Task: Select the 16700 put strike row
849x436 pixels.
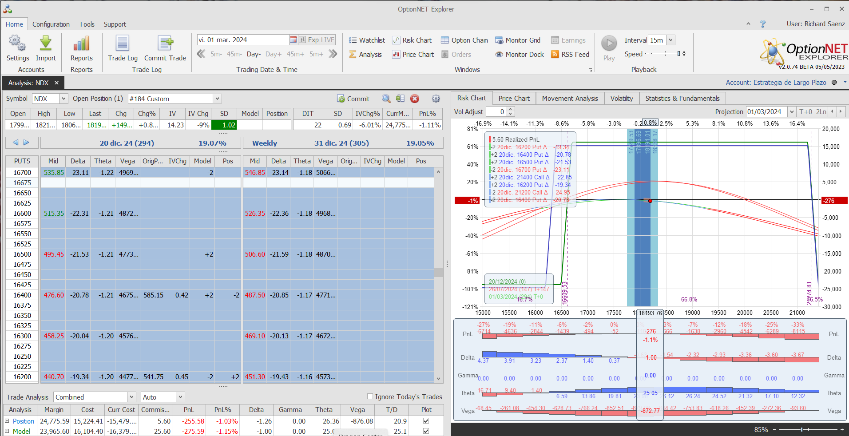Action: point(22,172)
